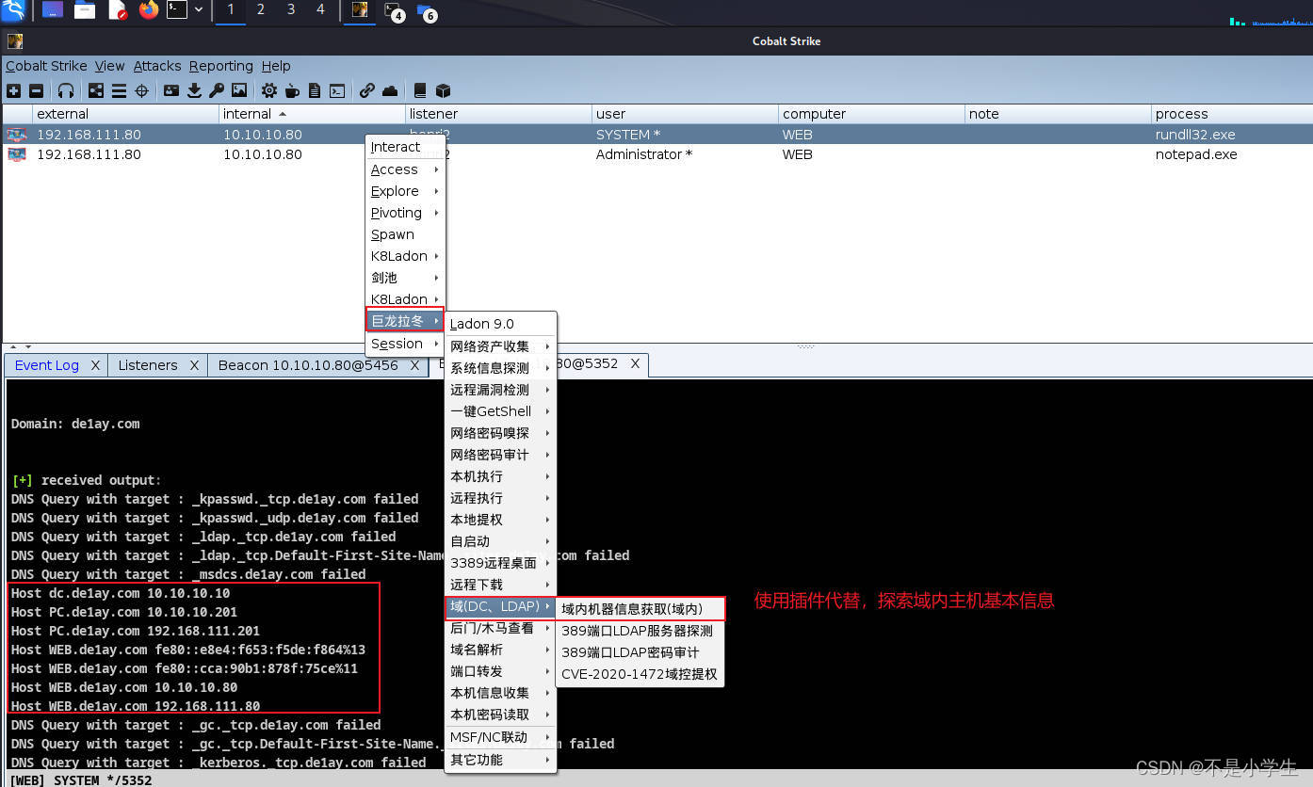Open the Help menu
This screenshot has width=1313, height=787.
click(x=276, y=66)
